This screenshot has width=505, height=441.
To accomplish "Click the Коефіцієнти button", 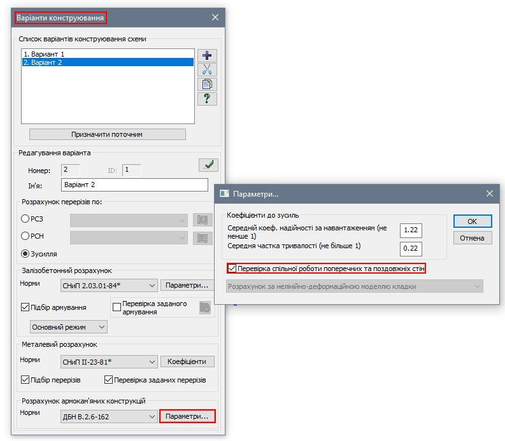I will tap(187, 361).
